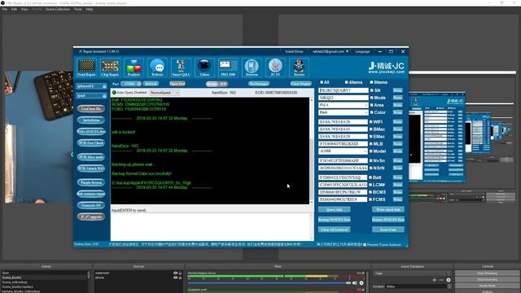Toggle the WiFi checkbox
The image size is (521, 293).
pos(371,122)
